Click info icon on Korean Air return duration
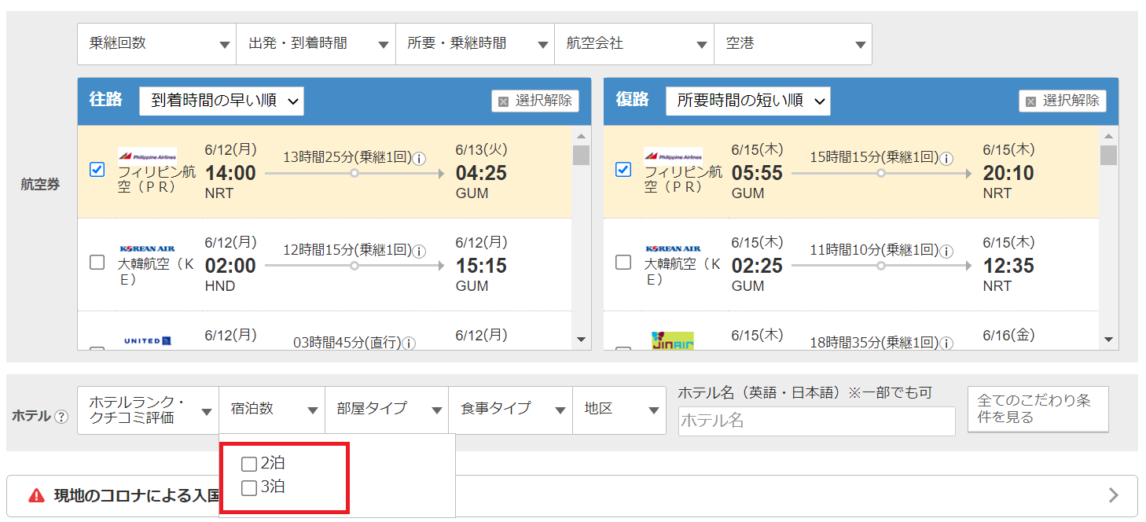 947,252
